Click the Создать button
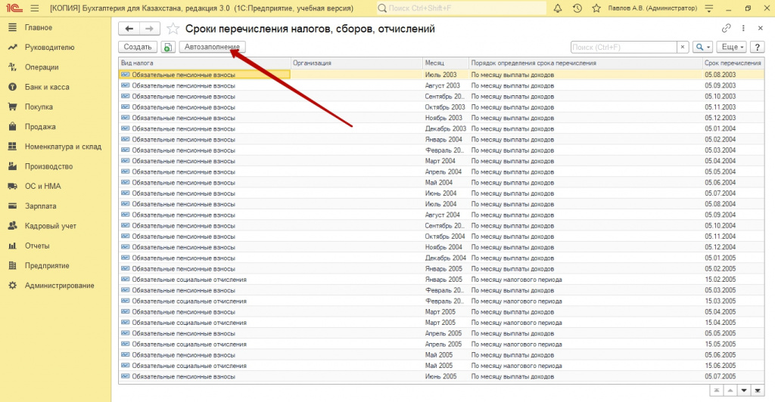 [x=138, y=47]
